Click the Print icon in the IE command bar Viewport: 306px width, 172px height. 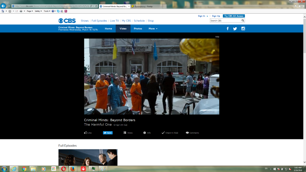tap(21, 11)
